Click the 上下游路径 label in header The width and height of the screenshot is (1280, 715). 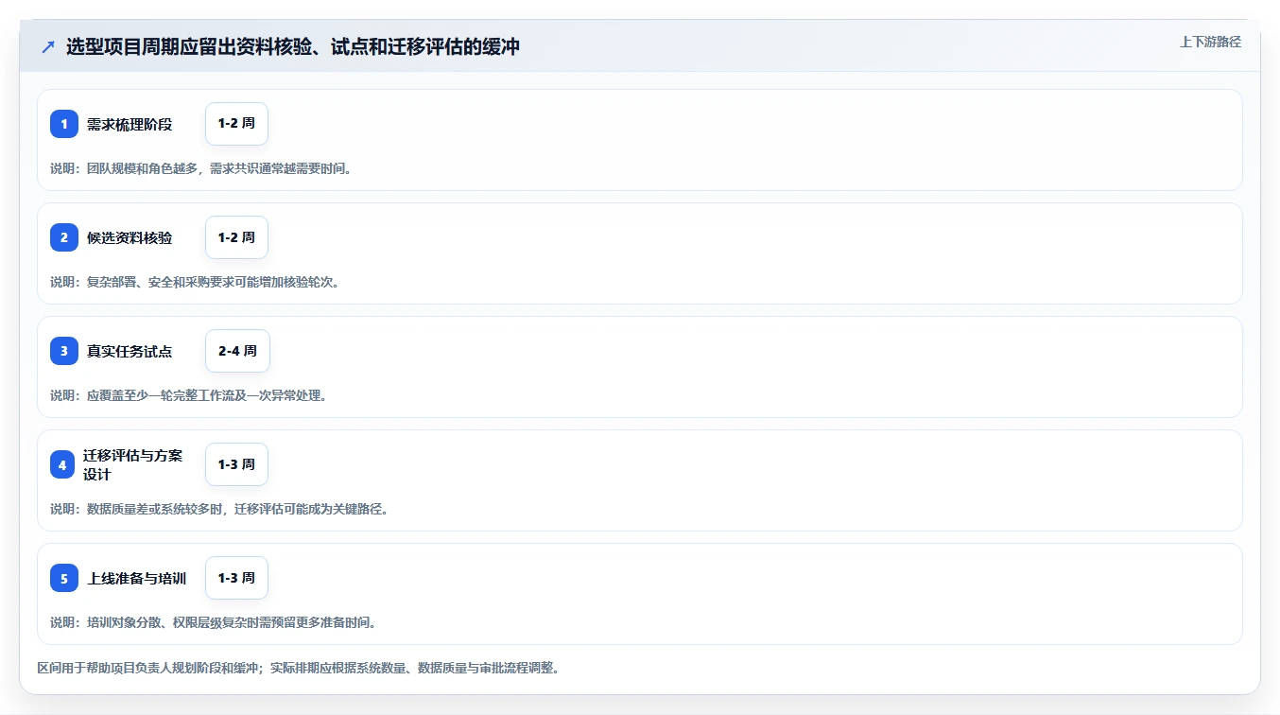pos(1210,42)
